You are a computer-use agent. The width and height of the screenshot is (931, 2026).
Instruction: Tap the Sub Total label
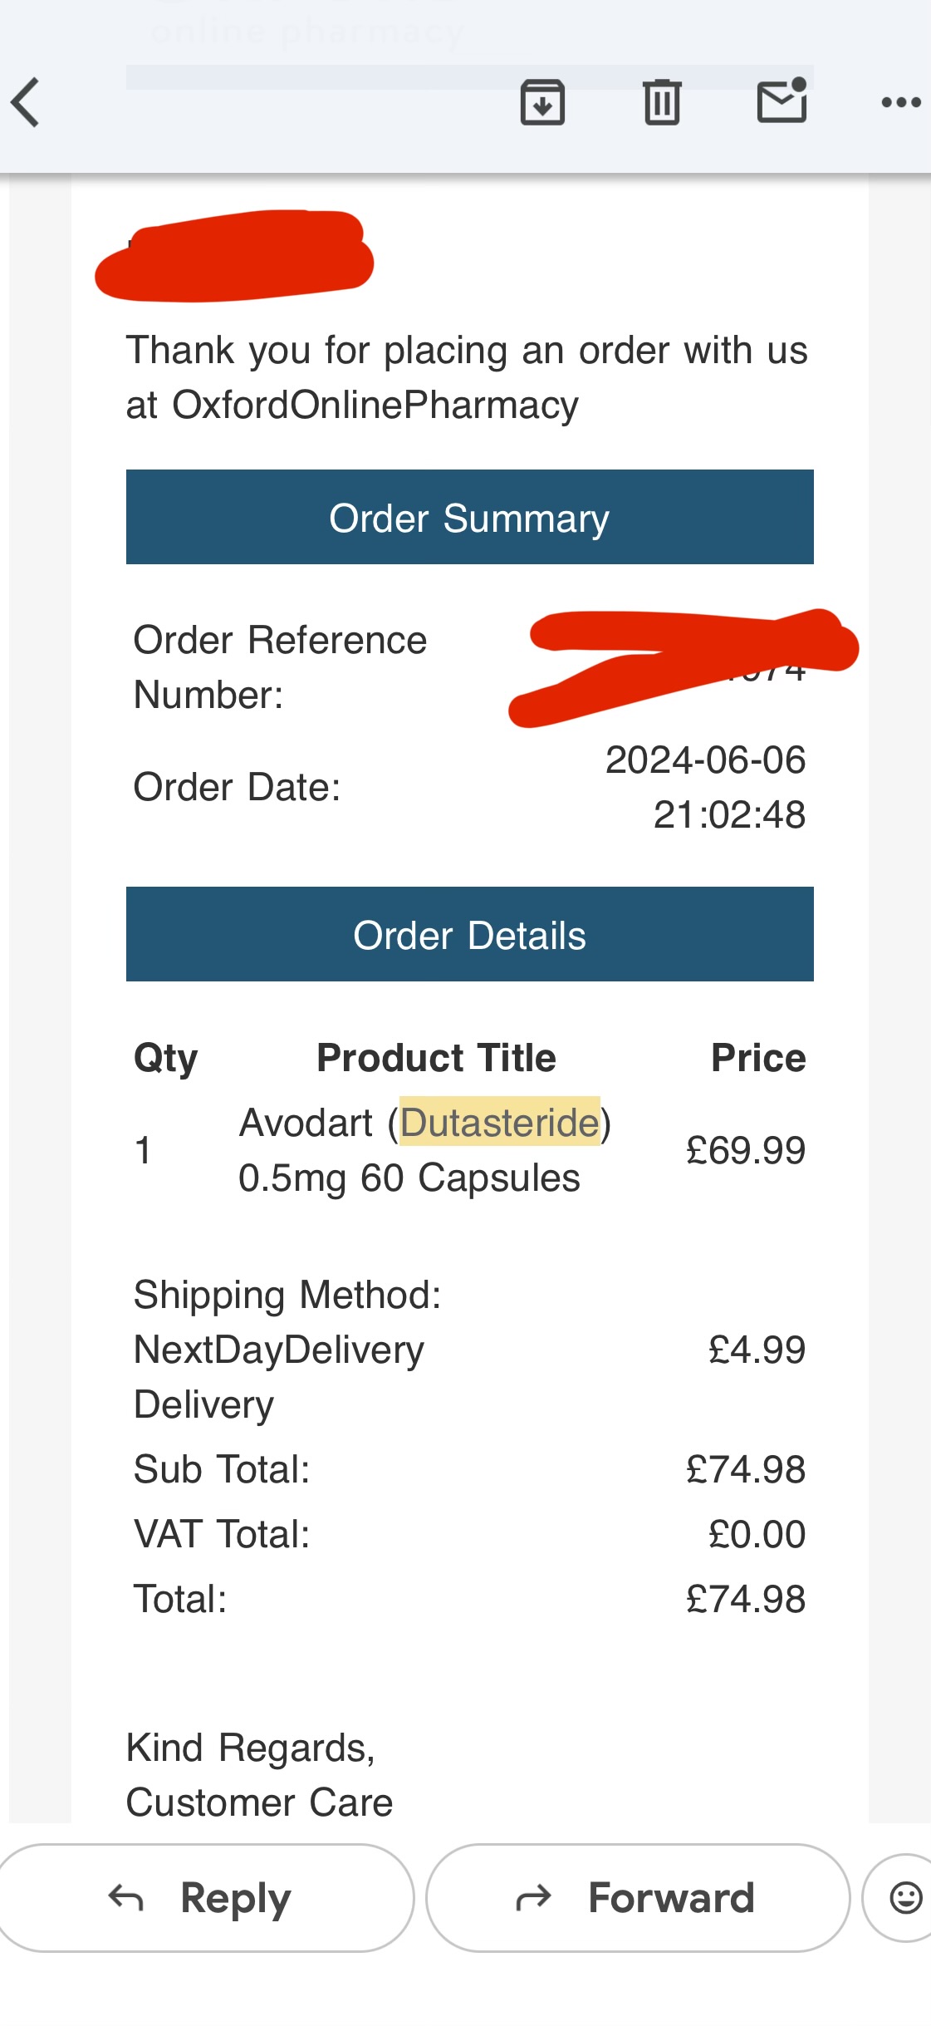(x=222, y=1469)
